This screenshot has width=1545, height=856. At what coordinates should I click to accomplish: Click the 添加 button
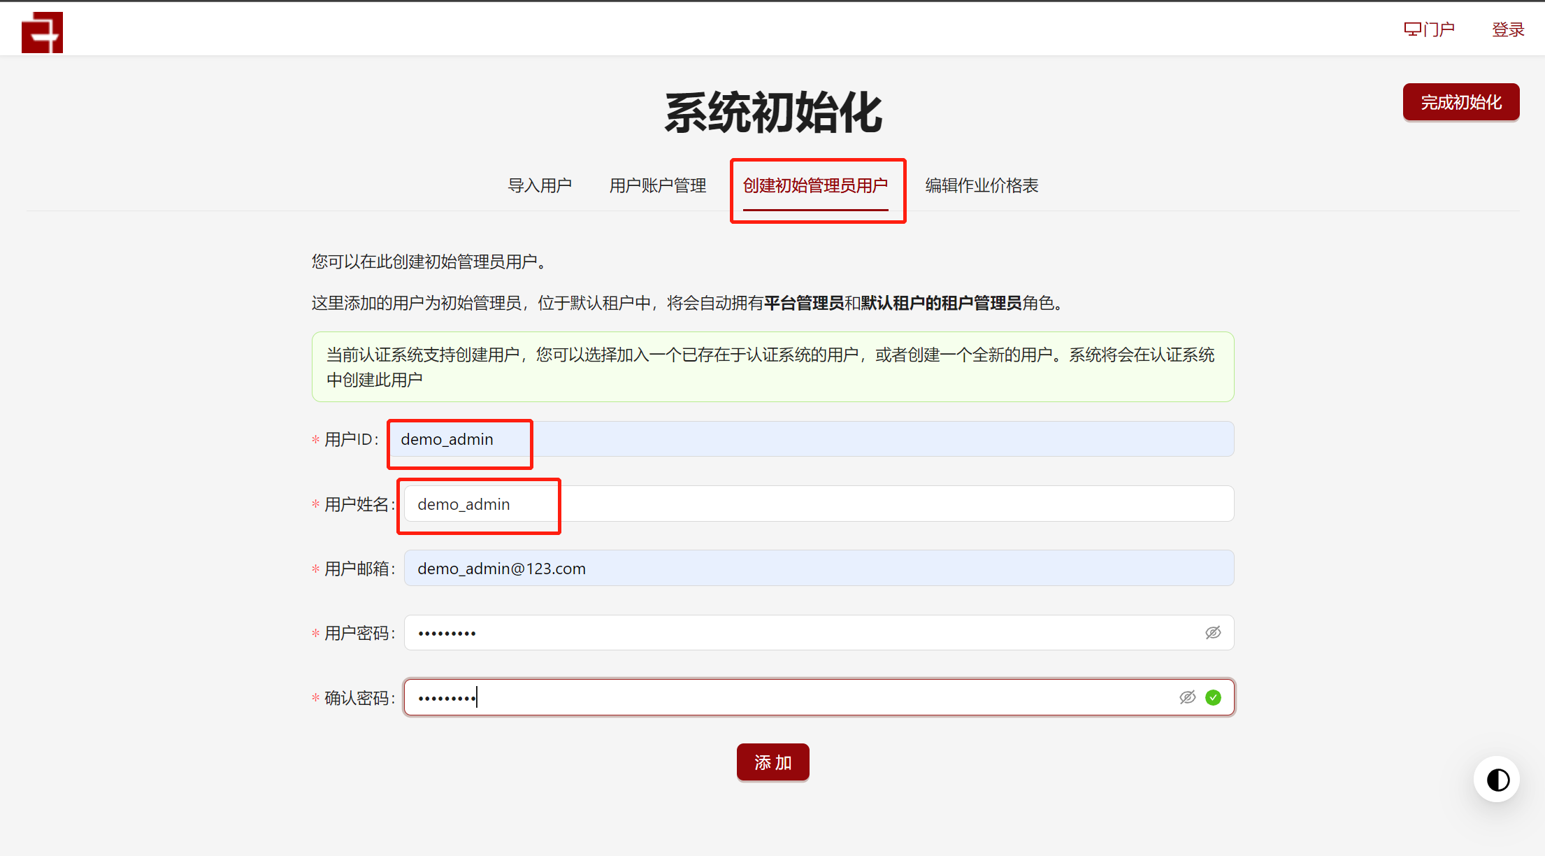(772, 762)
